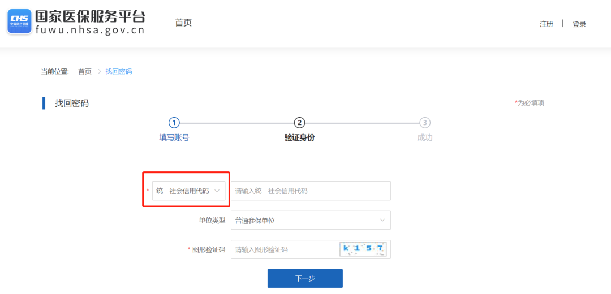611x294 pixels.
Task: Click the 成功 step label
Action: point(424,137)
